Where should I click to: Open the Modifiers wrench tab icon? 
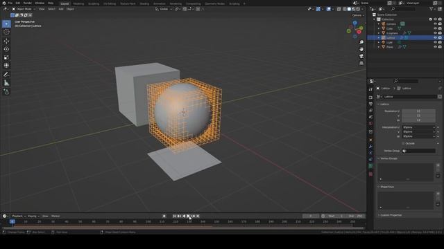tap(370, 146)
